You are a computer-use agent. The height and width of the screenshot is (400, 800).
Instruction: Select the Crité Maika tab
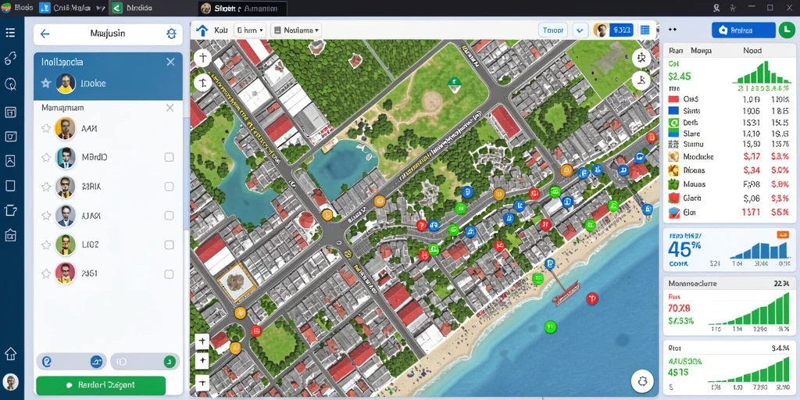click(x=71, y=8)
